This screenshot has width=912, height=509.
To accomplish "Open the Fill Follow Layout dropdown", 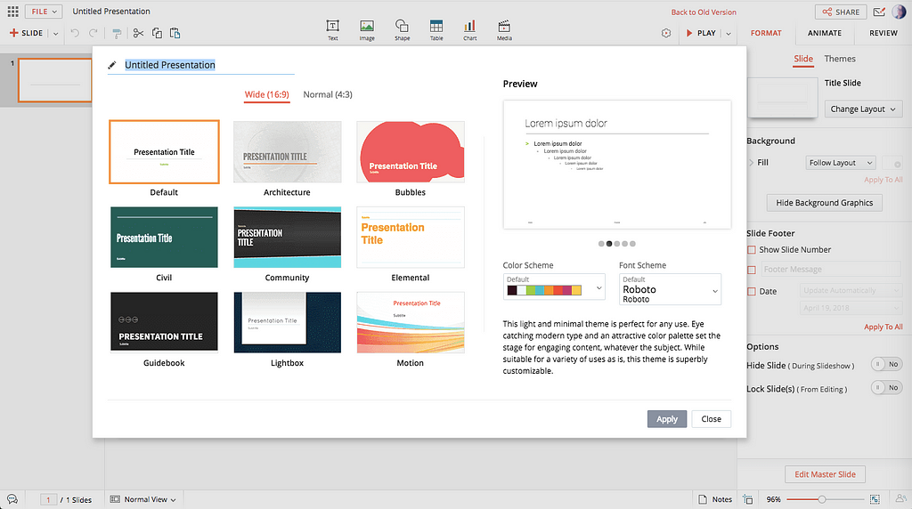I will [x=841, y=163].
